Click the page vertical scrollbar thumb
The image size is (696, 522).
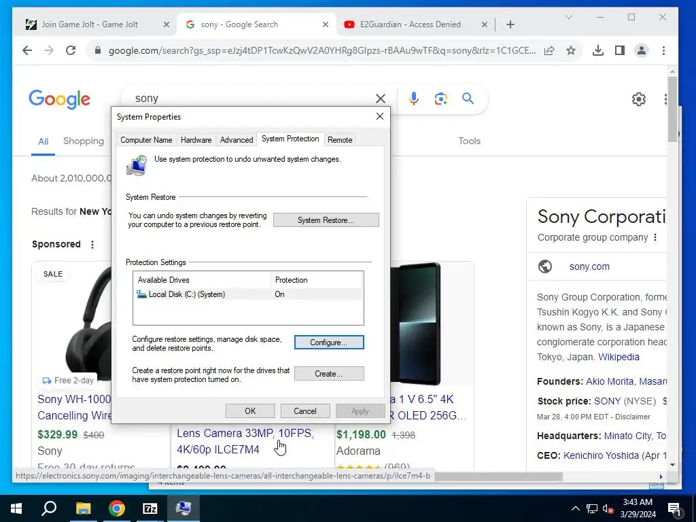[x=672, y=109]
